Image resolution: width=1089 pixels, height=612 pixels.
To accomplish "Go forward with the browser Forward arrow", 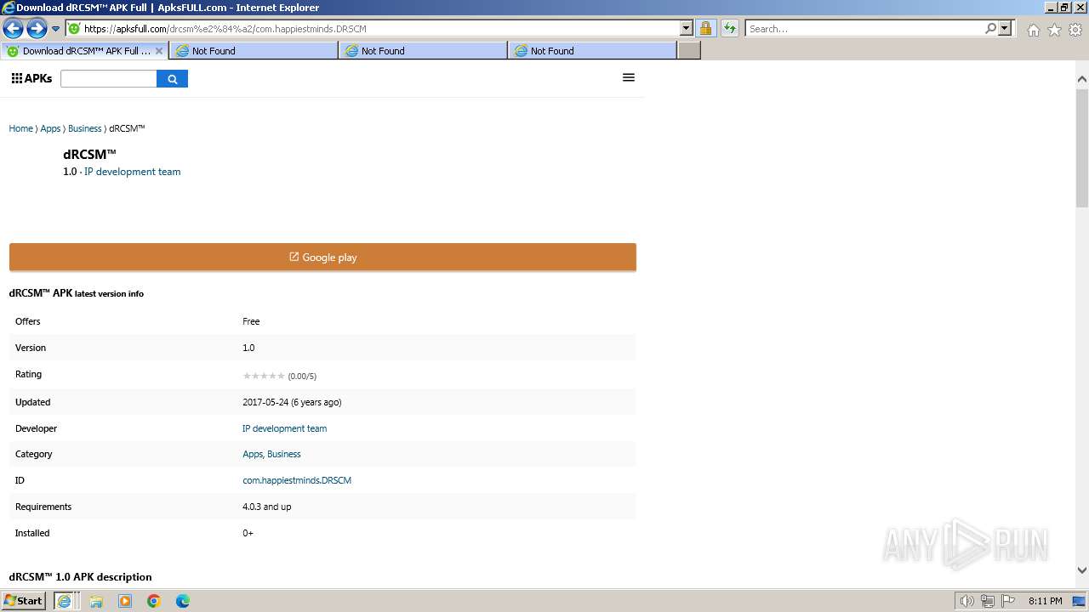I will tap(37, 29).
